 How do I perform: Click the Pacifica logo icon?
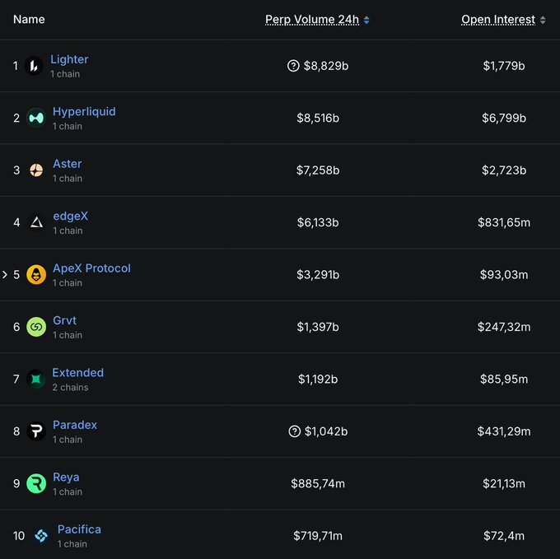[x=41, y=536]
